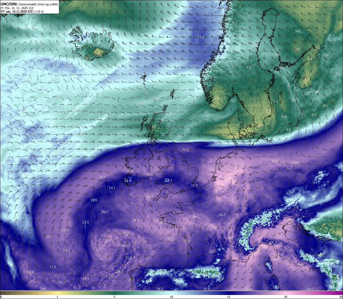
Task: Click the init time line 'IT: Fös. 14. 11. 2025 21Z'
Action: [x=17, y=8]
